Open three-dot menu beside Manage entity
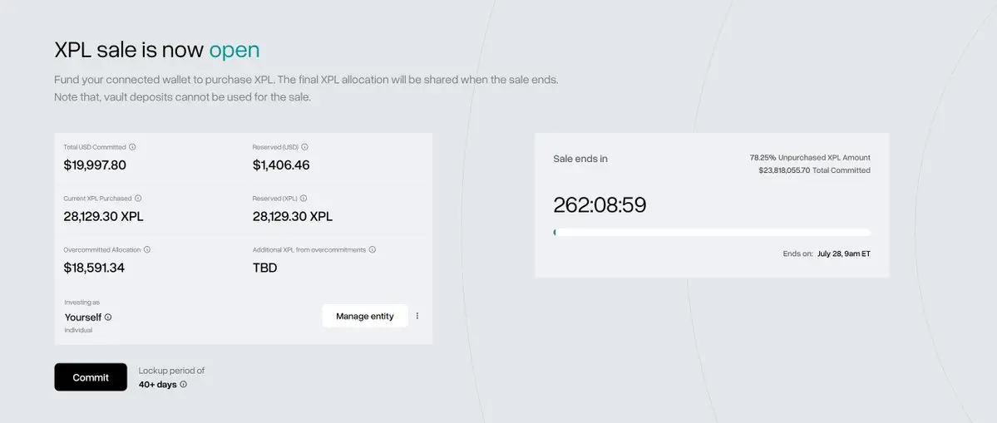Screen dimensions: 997x423 pos(417,316)
